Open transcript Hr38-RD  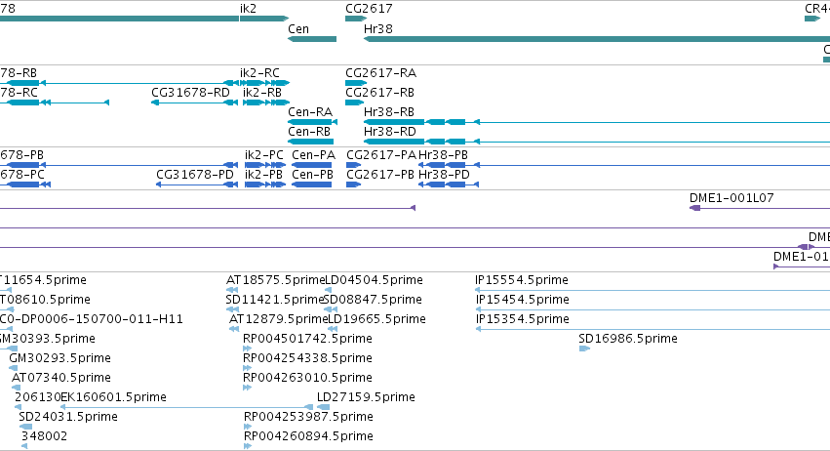pos(389,132)
